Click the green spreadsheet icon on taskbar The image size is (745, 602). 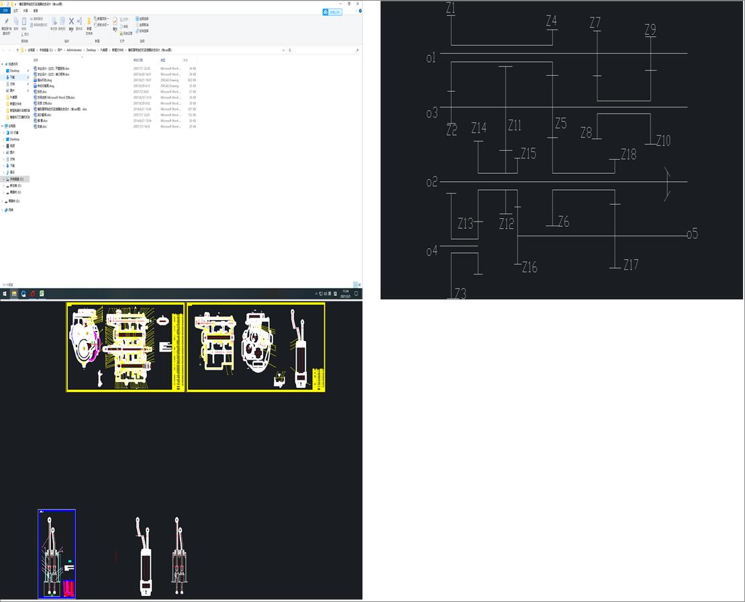pos(42,294)
